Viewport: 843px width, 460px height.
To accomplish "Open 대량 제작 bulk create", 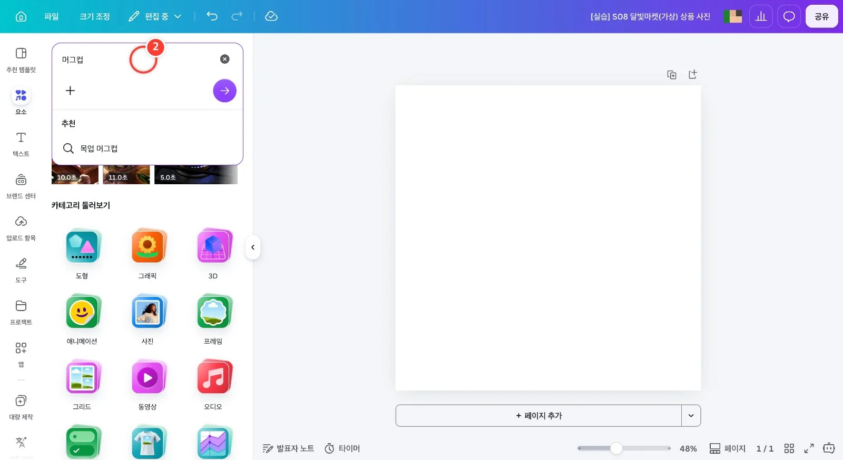I will (21, 407).
